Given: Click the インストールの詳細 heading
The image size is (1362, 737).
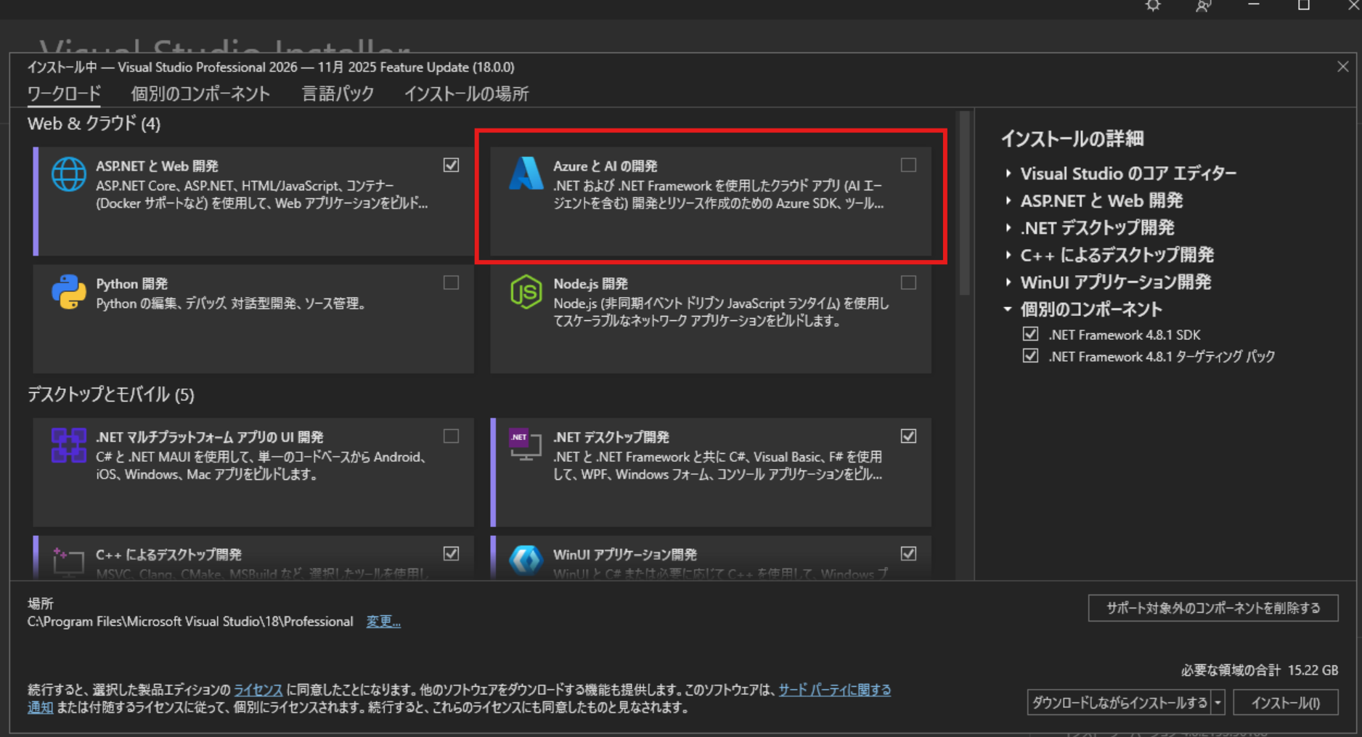Looking at the screenshot, I should [1072, 139].
